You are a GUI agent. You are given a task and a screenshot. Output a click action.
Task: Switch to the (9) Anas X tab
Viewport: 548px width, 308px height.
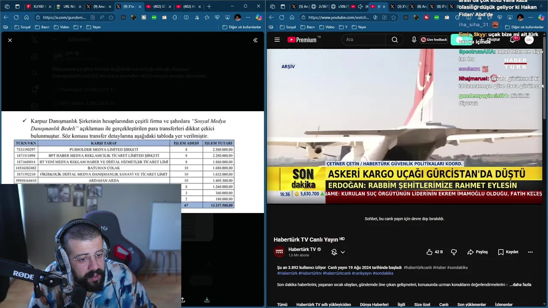click(98, 6)
